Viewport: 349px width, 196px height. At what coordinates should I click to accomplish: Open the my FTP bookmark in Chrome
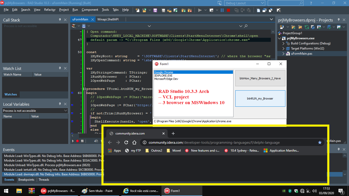tap(133, 151)
